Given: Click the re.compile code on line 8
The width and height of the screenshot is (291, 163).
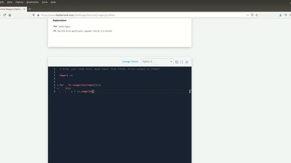Looking at the screenshot, I should (86, 91).
